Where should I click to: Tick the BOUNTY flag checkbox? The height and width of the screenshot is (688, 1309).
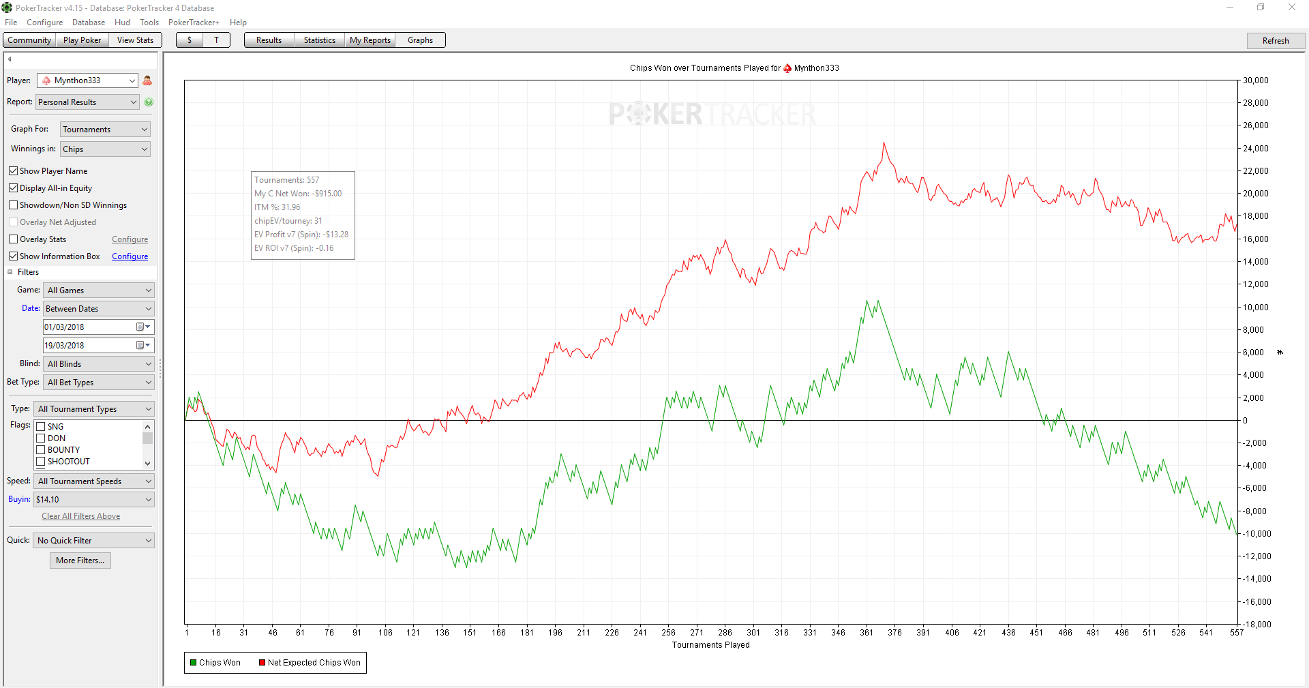click(41, 450)
